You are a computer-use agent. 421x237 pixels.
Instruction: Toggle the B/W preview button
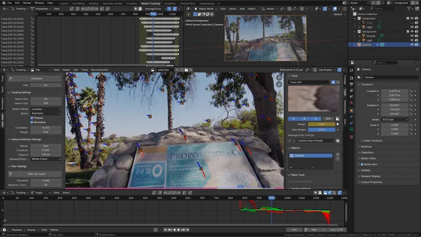pos(328,118)
